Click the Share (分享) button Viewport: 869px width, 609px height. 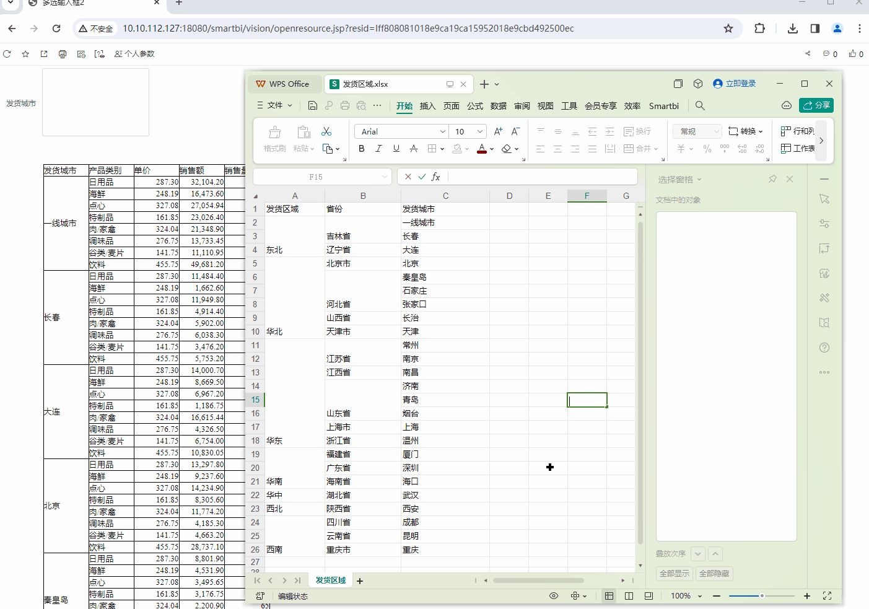tap(816, 105)
